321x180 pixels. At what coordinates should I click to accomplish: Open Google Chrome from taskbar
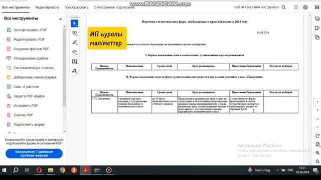click(x=62, y=170)
